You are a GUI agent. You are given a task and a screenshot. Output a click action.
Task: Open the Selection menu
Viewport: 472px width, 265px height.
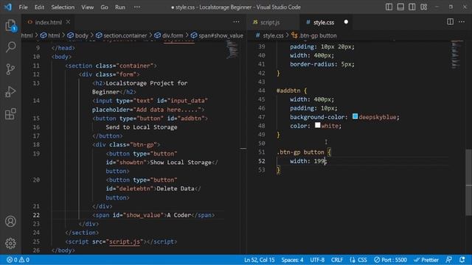(x=63, y=7)
